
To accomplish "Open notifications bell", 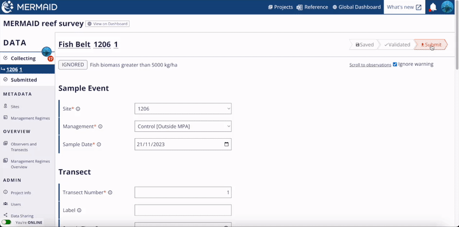I will 433,7.
